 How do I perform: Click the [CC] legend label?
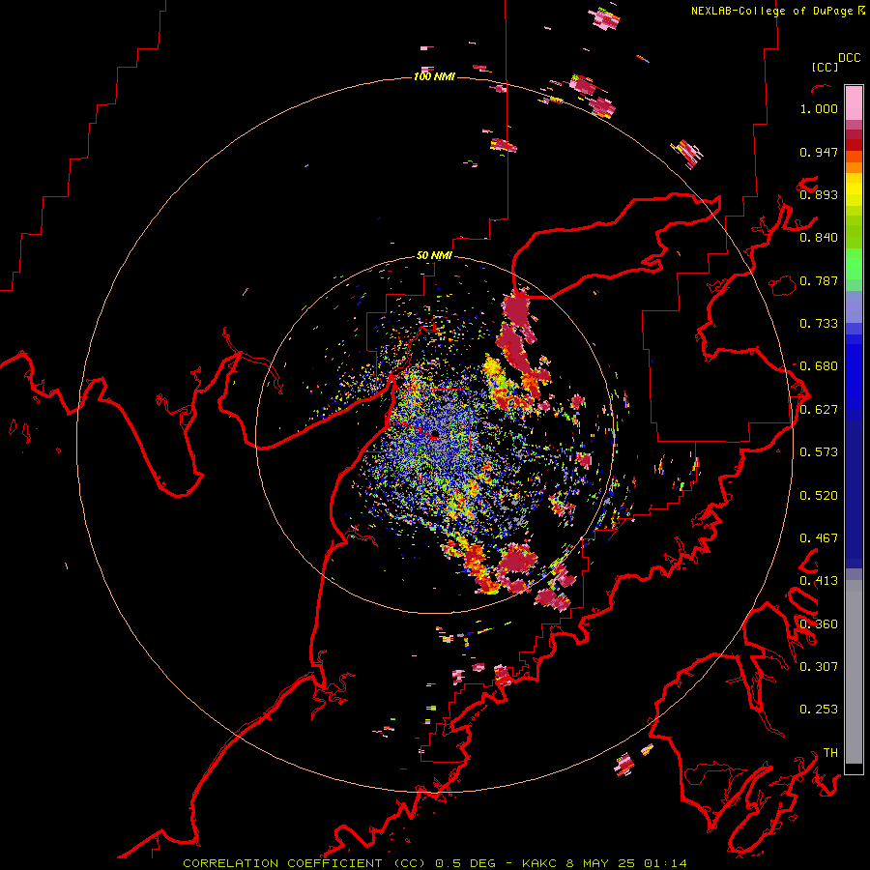(x=825, y=67)
